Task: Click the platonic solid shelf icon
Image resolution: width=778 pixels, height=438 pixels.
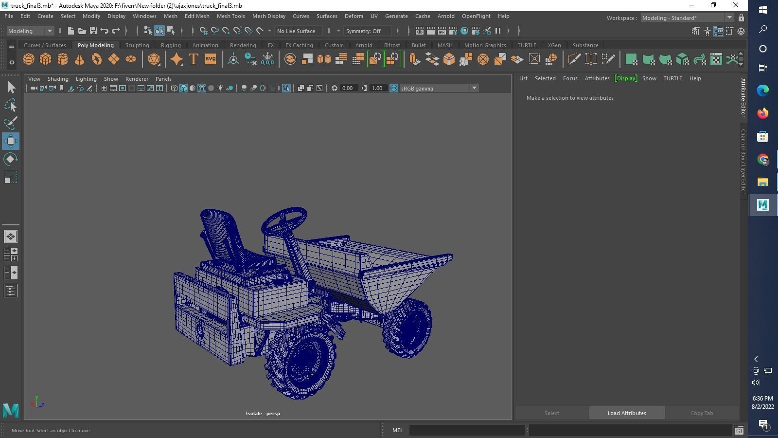Action: pos(154,59)
